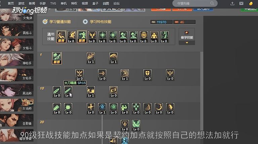Screen dimensions: 258x144
Task: Click the yellow lightning skill icon Lv 0
Action: 170,109
